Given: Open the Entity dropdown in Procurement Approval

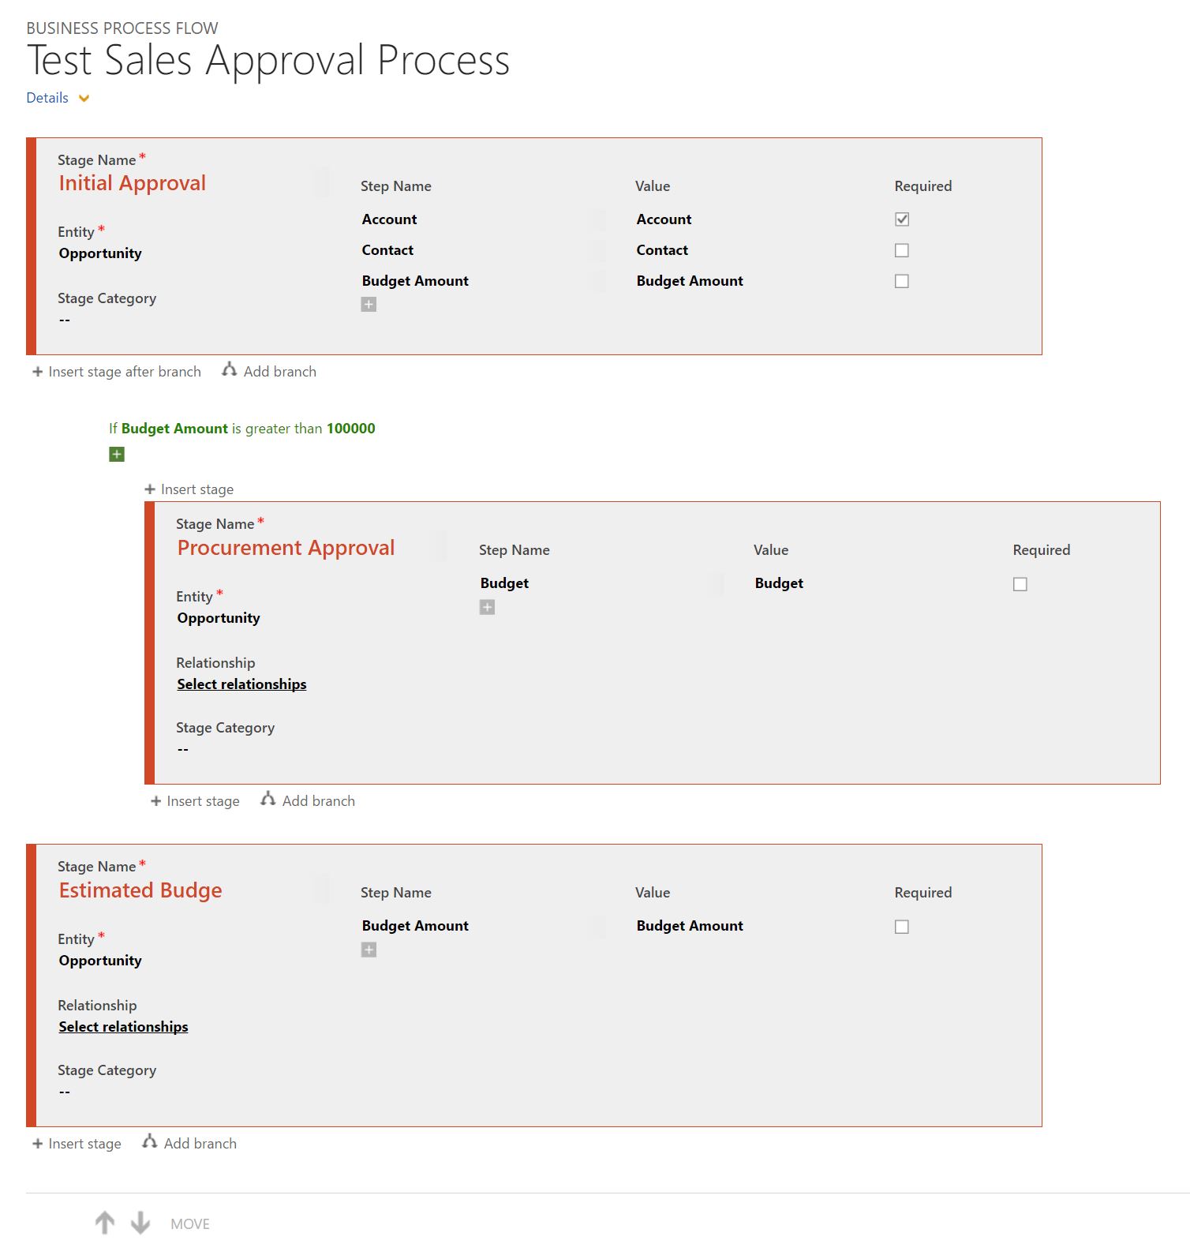Looking at the screenshot, I should point(219,618).
